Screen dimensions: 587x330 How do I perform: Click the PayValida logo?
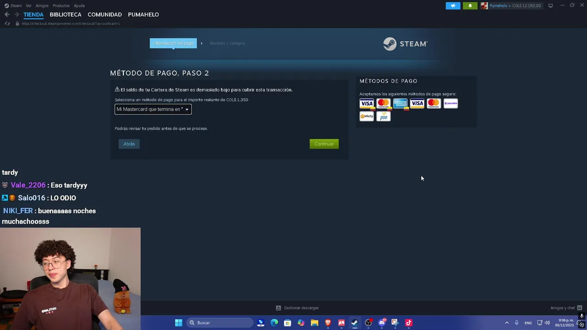coord(451,104)
